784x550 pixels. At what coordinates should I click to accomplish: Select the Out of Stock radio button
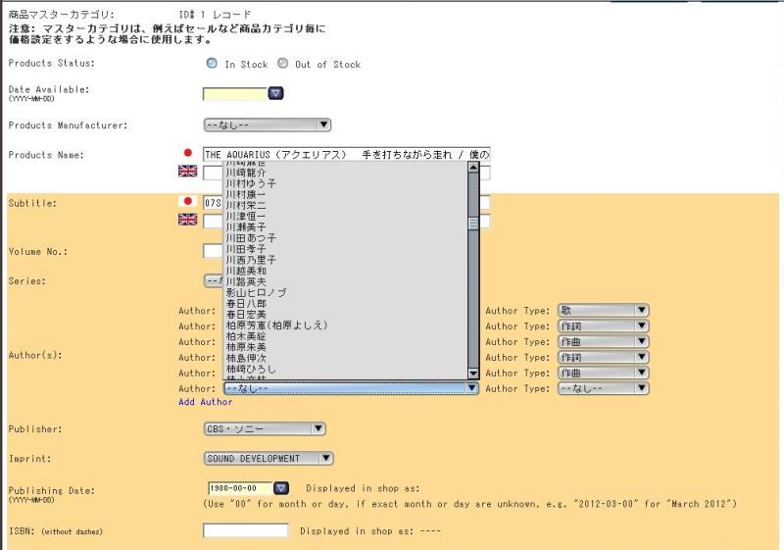click(282, 63)
